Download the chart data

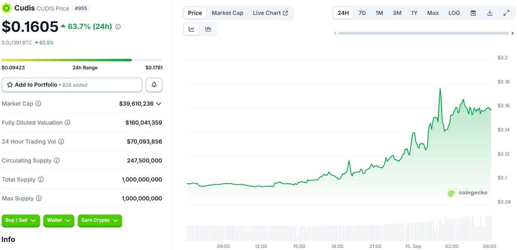click(489, 13)
